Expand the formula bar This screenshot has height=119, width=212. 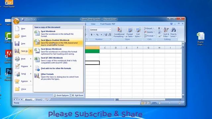[x=183, y=43]
